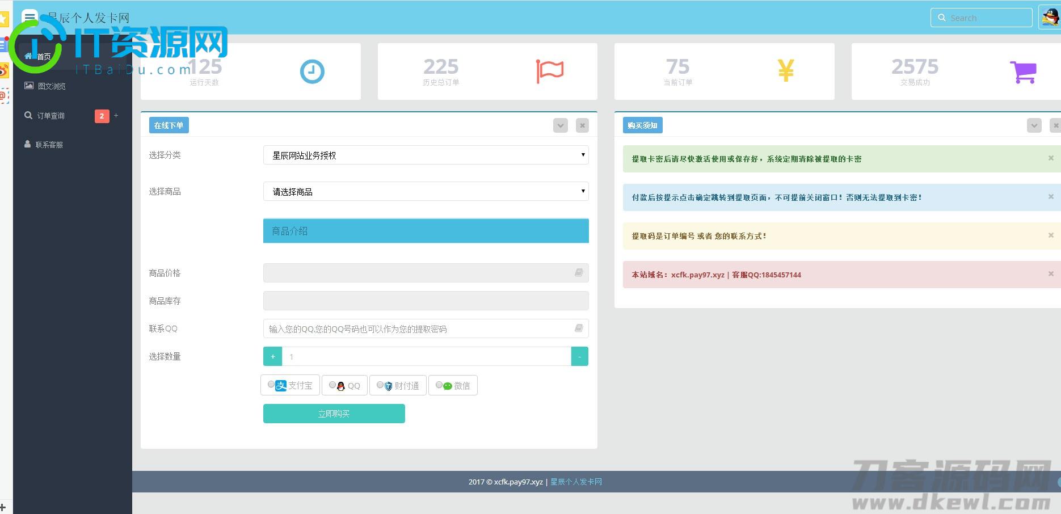The width and height of the screenshot is (1061, 514).
Task: Focus the top Search field
Action: coord(981,18)
